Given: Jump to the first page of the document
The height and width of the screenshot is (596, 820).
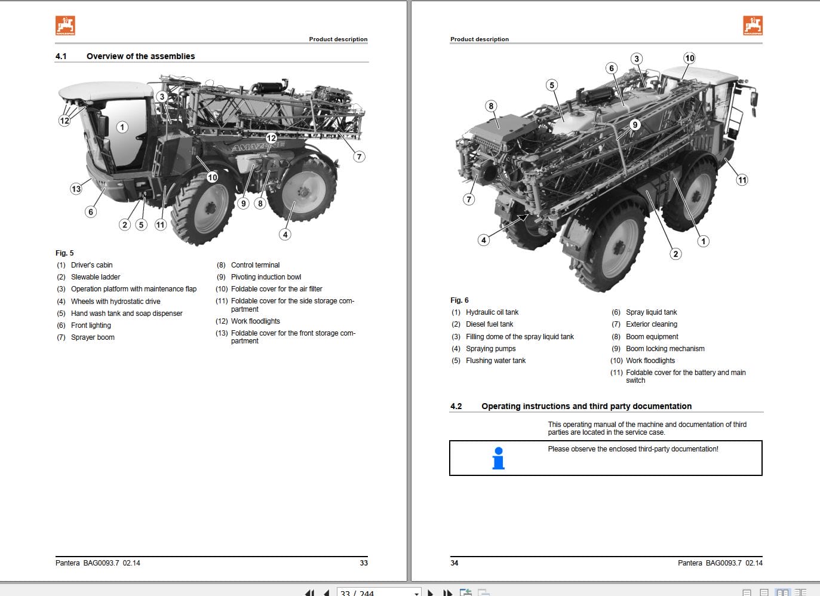Looking at the screenshot, I should (311, 592).
